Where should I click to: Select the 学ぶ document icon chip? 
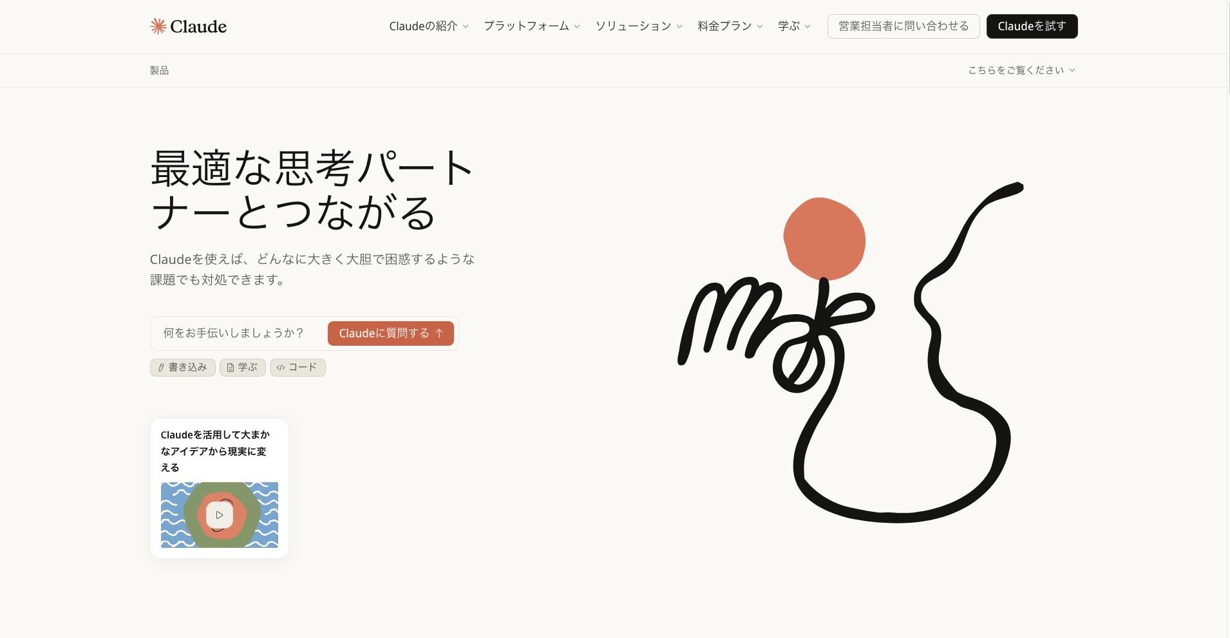point(231,367)
